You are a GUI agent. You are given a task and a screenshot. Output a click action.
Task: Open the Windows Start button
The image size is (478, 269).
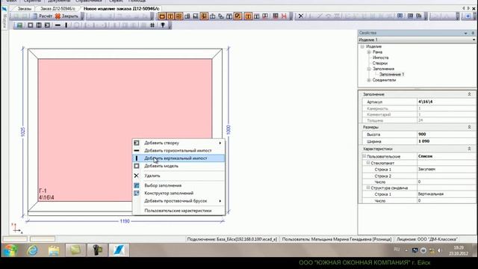(10, 250)
